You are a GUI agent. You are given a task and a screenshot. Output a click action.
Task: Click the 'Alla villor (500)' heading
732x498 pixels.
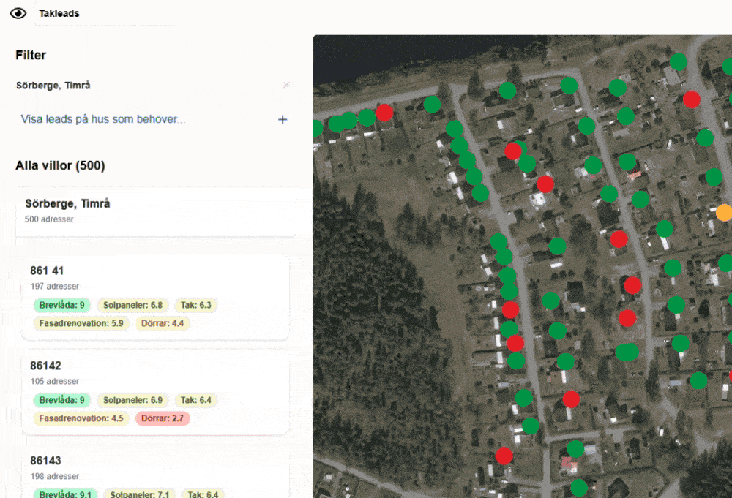click(x=60, y=165)
